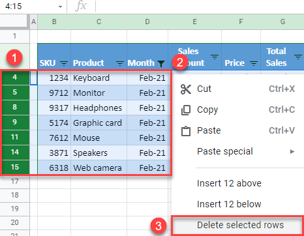Viewport: 304px width, 236px height.
Task: Select row 11 header
Action: 15,138
